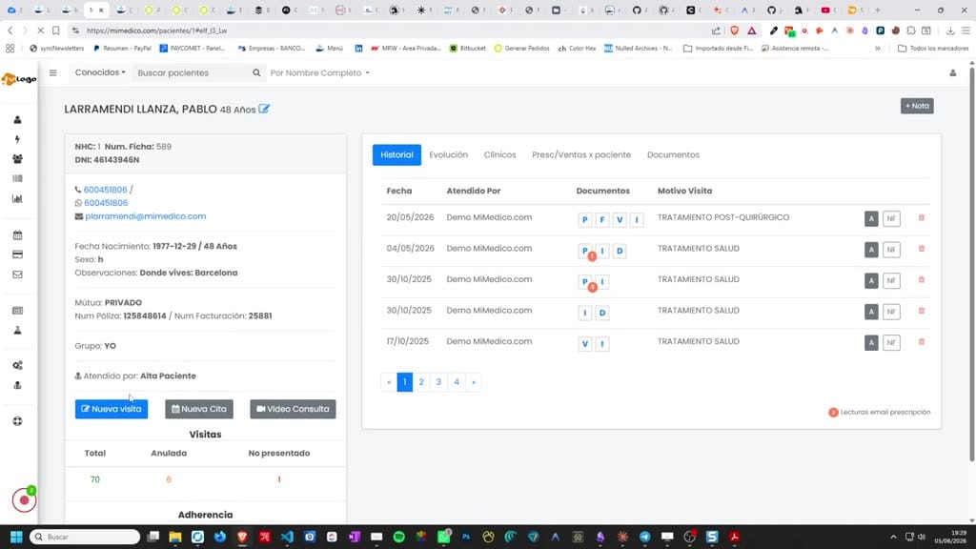
Task: Click the Nueva visita button
Action: [112, 409]
